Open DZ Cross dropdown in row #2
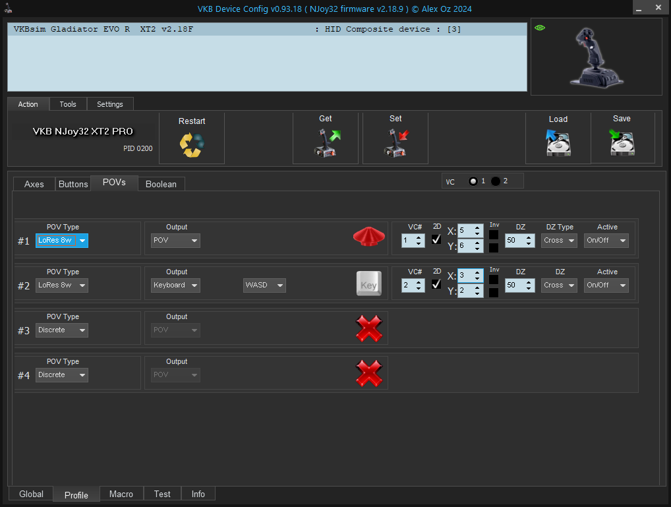 [x=560, y=285]
